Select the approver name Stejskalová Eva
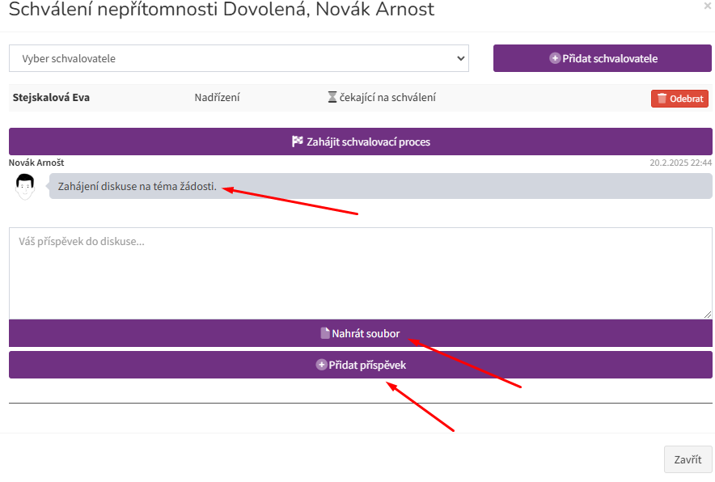The image size is (715, 482). (51, 97)
